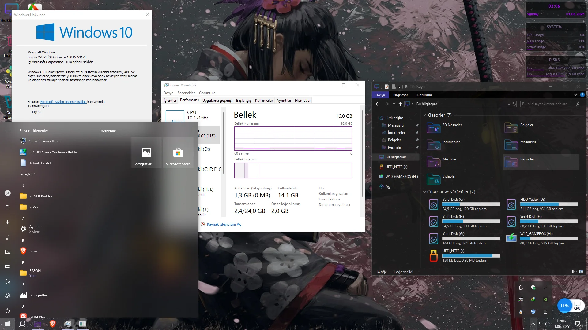Click the Safely Remove Hardware USB tray icon
This screenshot has height=330, width=588.
point(521,287)
